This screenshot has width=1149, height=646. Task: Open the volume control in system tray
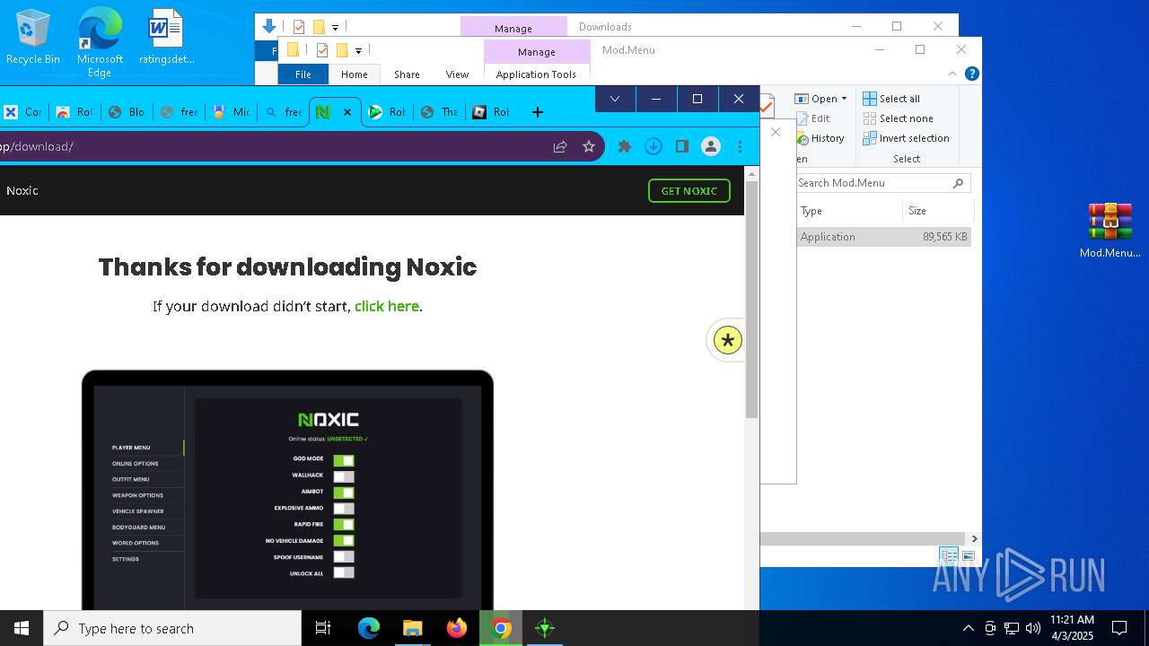click(1033, 628)
